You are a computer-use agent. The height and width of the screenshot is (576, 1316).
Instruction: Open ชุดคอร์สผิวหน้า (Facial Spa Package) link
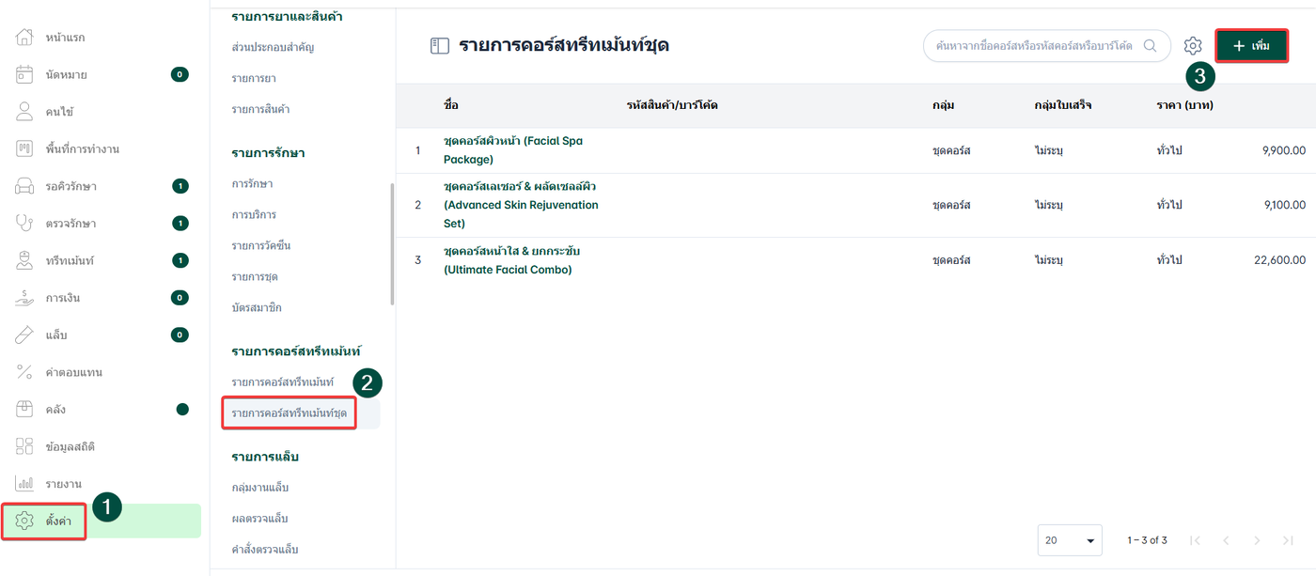[x=513, y=149]
